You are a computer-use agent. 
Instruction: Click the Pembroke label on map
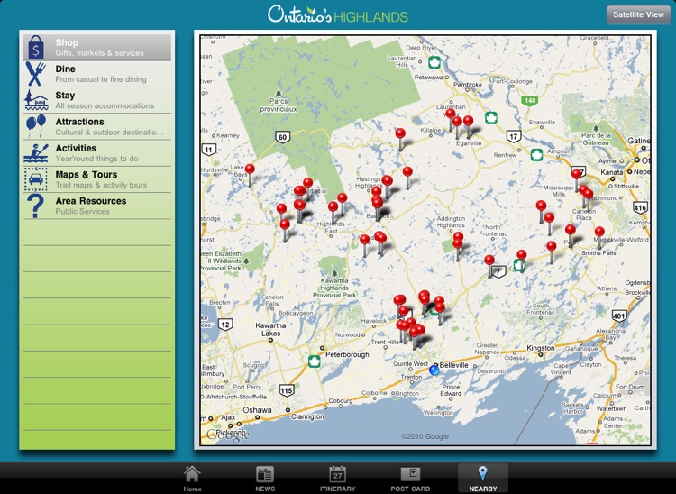click(468, 85)
